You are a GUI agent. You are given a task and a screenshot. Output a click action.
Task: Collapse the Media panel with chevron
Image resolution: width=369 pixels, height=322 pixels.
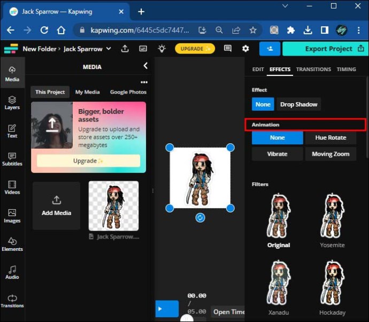tap(145, 66)
